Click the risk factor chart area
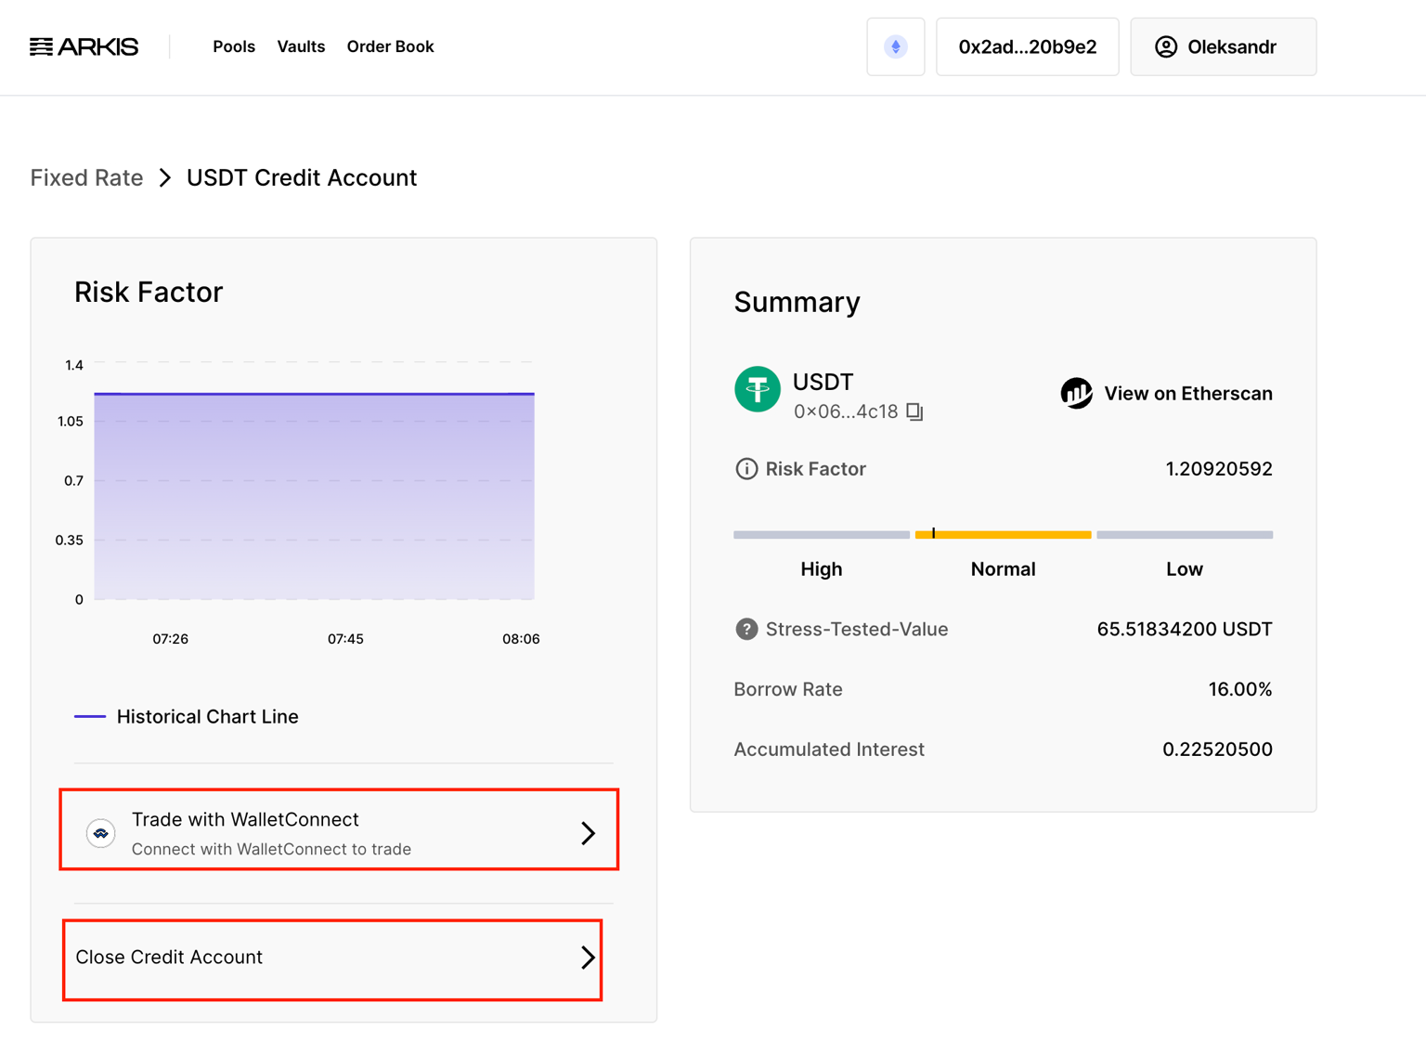This screenshot has width=1426, height=1043. coord(314,497)
